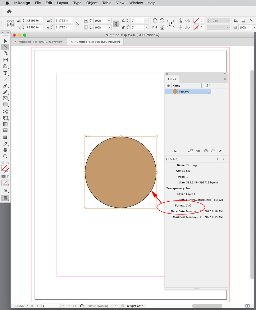
Task: Activate the Eyedropper tool
Action: [5, 144]
